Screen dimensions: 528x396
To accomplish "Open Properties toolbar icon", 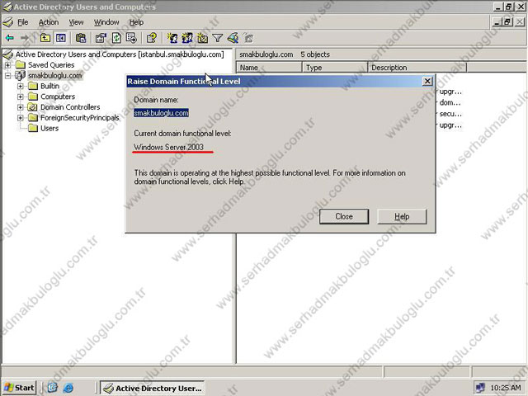I will 101,38.
